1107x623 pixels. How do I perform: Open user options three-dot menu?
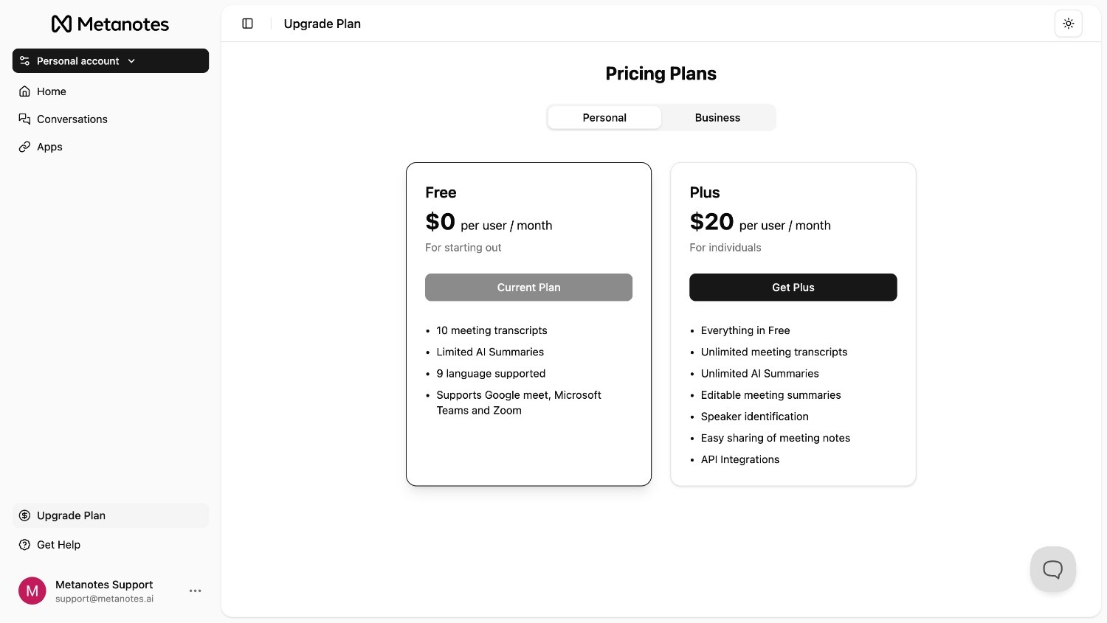(x=195, y=591)
